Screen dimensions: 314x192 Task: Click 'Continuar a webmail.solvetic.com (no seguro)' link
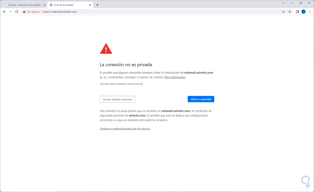pyautogui.click(x=125, y=129)
